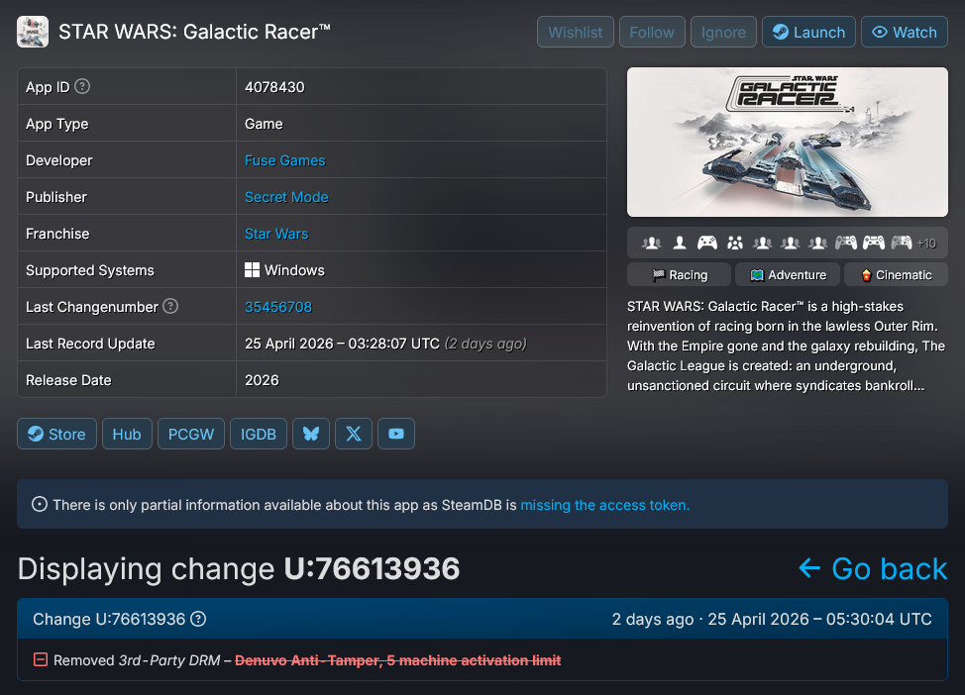Click the Xbox controller support icon
Image resolution: width=965 pixels, height=695 pixels.
(x=707, y=243)
